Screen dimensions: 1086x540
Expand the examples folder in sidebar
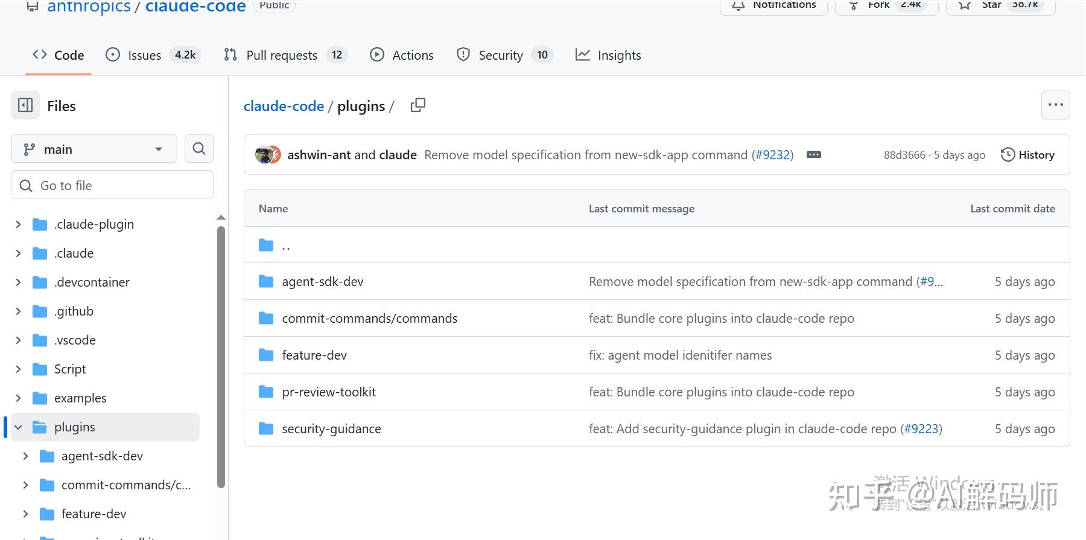coord(18,398)
